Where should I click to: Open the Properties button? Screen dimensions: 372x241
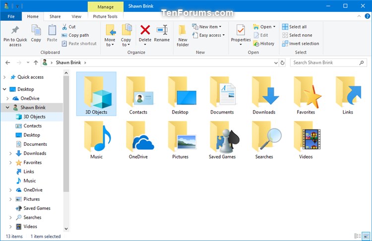coord(241,35)
